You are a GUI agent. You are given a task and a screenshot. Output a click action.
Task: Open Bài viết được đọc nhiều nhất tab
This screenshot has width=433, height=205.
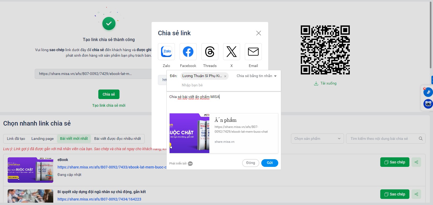coord(117,139)
